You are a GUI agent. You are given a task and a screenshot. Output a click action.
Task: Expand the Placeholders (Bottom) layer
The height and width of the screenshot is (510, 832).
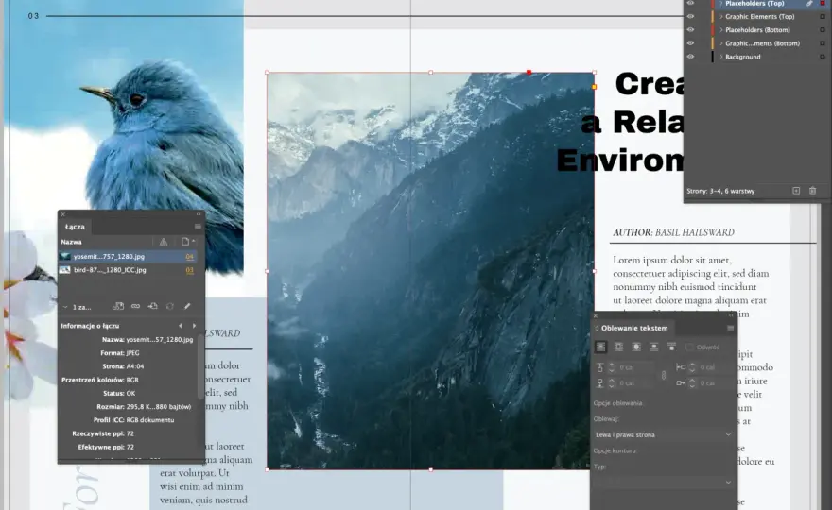[x=721, y=30]
